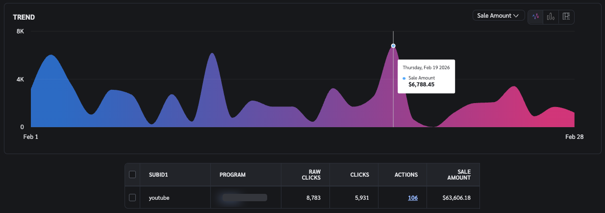Click the Thursday, Feb 19 2026 tooltip date
Viewport: 605px width, 213px height.
426,67
